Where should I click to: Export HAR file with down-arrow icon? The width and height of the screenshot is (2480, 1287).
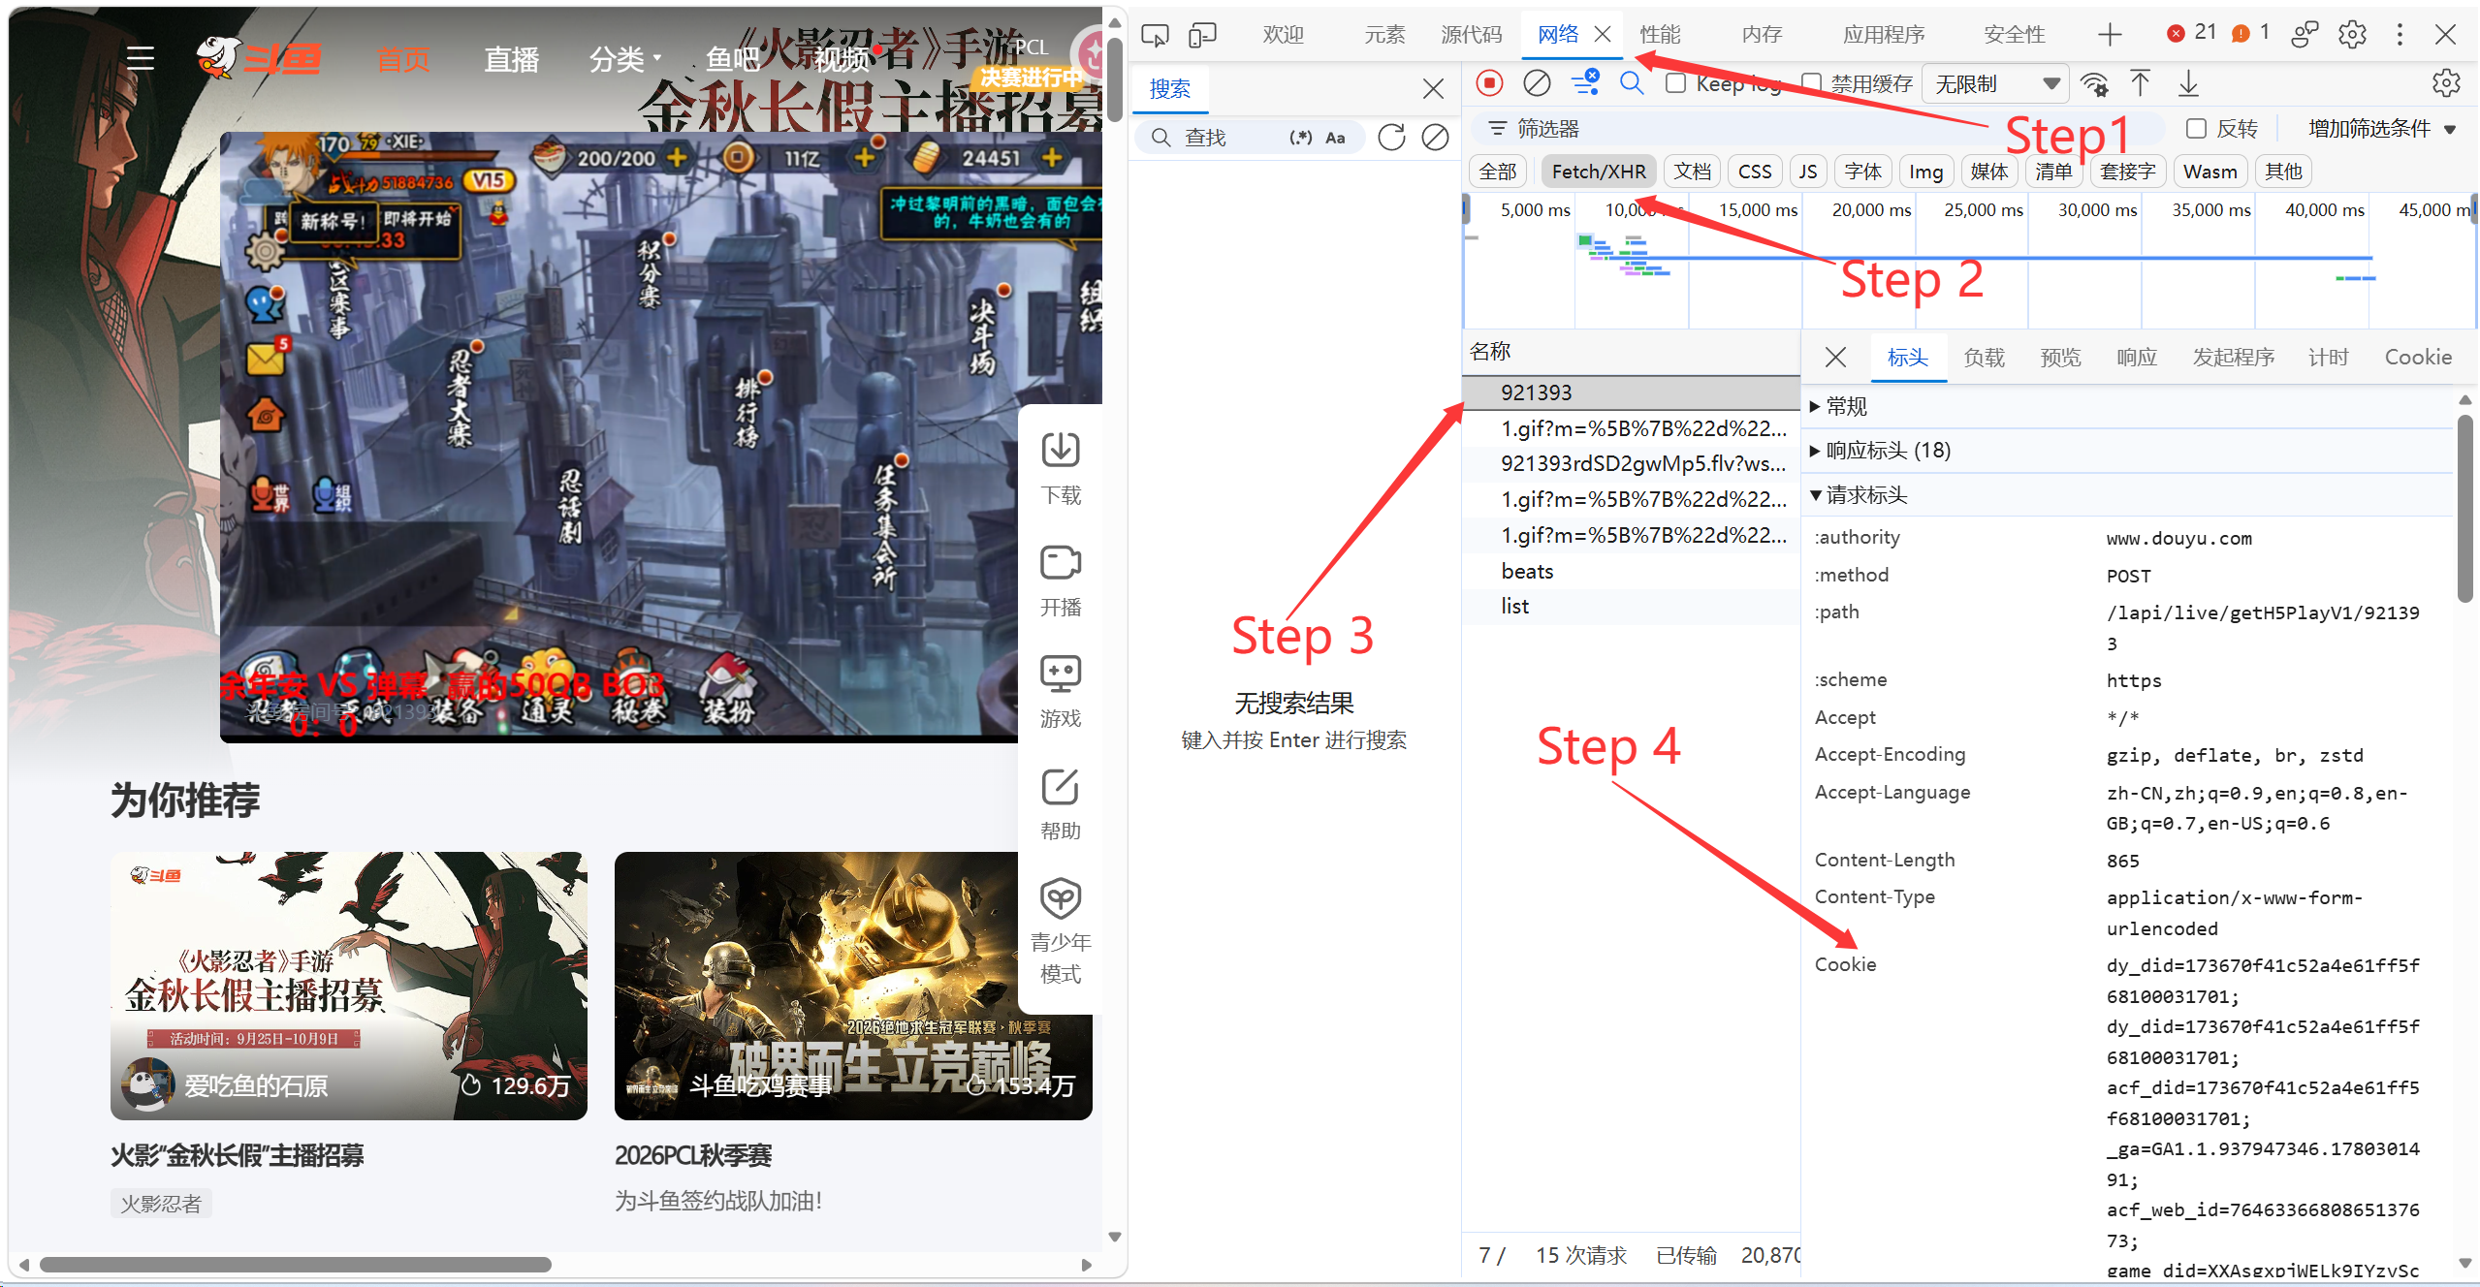[x=2188, y=84]
